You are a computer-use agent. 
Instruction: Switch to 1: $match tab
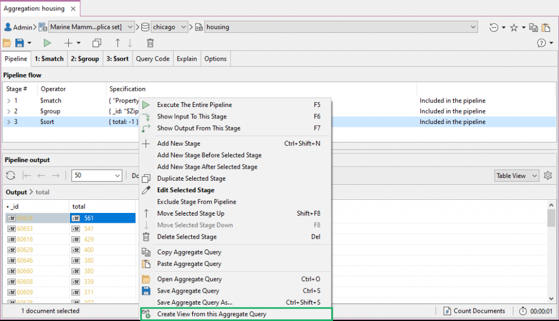(x=49, y=59)
